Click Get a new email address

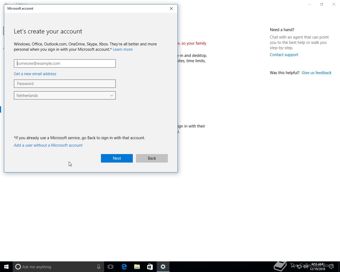coord(35,74)
